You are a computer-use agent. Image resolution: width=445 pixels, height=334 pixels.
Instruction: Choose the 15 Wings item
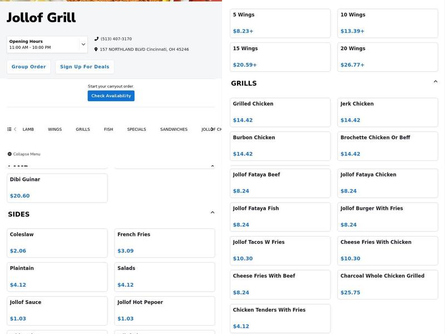[280, 57]
